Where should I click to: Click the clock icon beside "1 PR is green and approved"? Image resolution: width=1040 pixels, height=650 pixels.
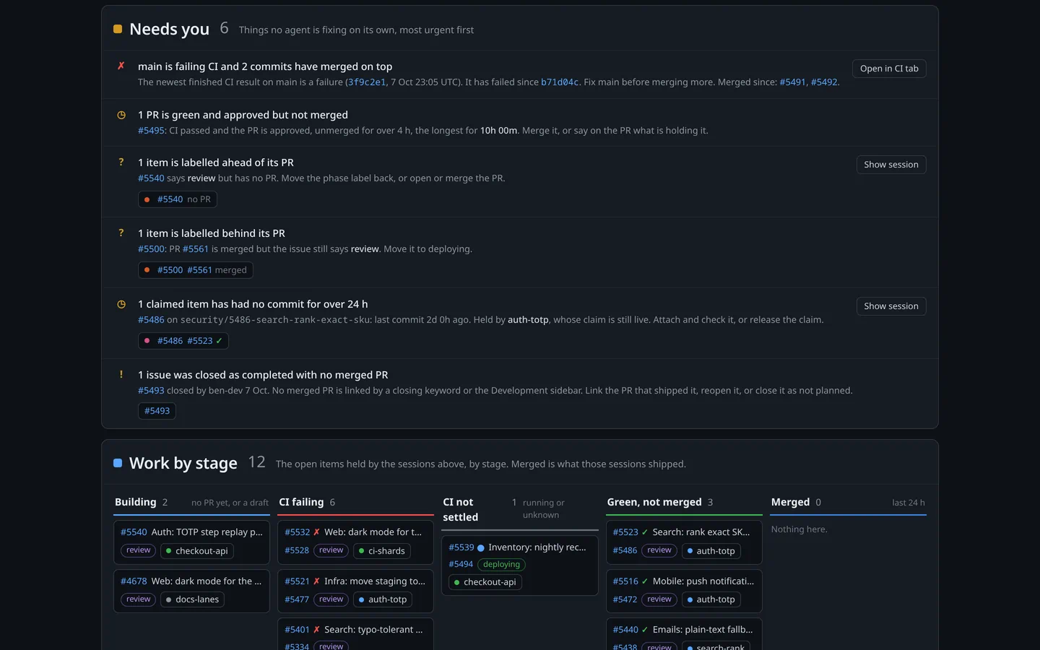(121, 115)
